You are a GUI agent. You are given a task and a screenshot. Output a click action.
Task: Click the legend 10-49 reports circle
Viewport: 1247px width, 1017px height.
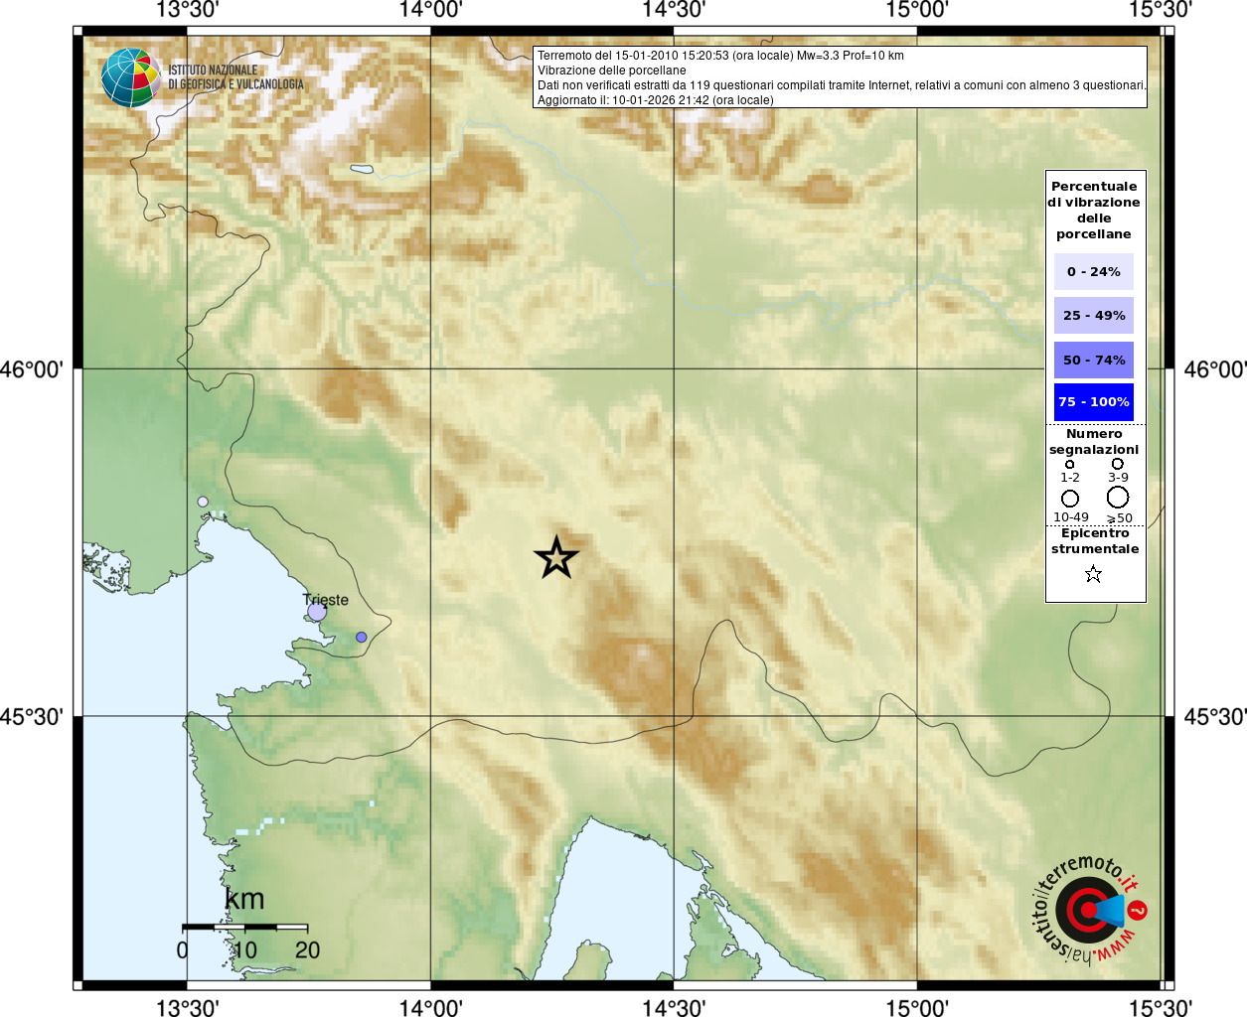pos(1070,498)
